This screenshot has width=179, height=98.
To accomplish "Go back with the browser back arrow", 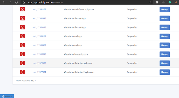I will [x=4, y=2].
